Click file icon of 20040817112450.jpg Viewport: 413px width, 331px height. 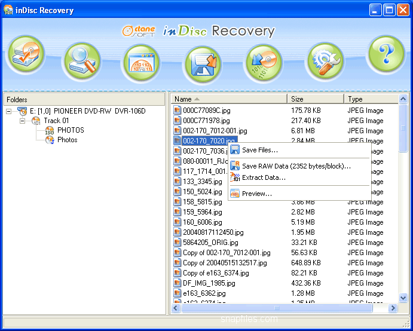click(x=178, y=232)
